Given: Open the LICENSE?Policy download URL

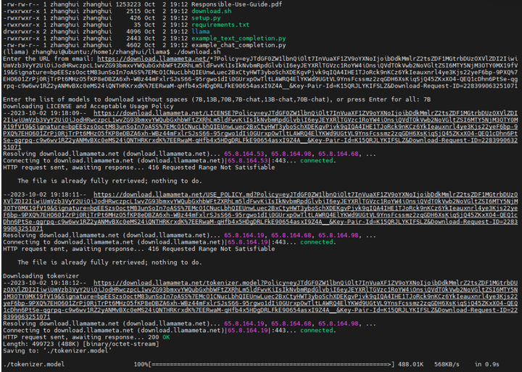Looking at the screenshot, I should click(x=260, y=130).
